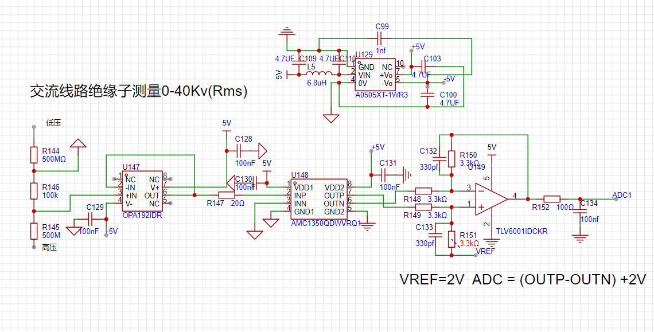Select the C132 capacitor symbol
Viewport: 654px width, 332px height.
point(439,158)
